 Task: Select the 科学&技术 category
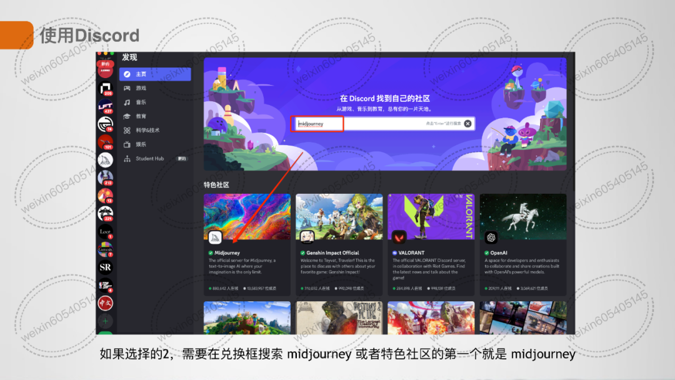click(155, 131)
